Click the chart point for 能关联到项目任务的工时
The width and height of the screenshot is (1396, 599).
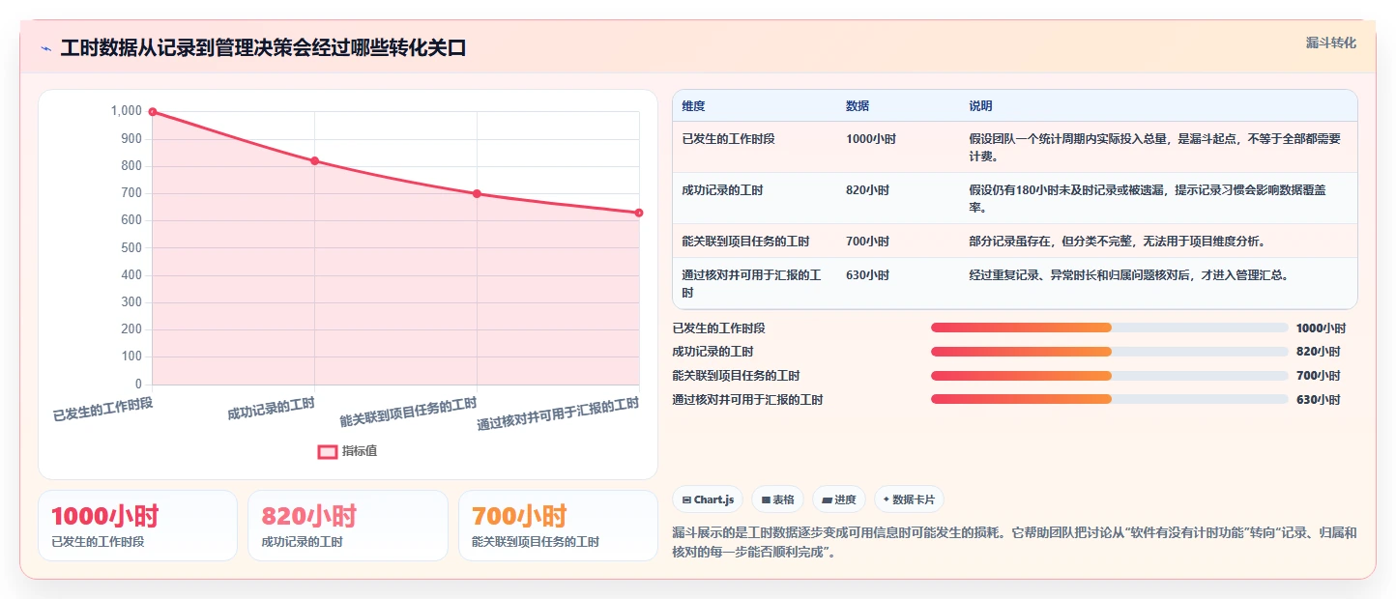[478, 194]
